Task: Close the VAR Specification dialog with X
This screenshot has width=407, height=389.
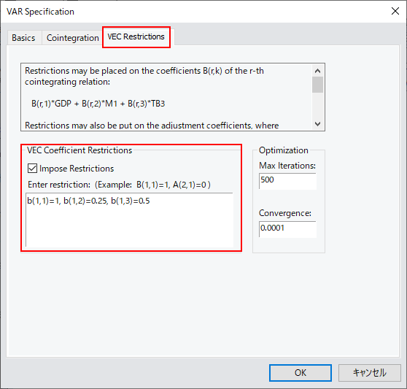Action: click(x=395, y=11)
